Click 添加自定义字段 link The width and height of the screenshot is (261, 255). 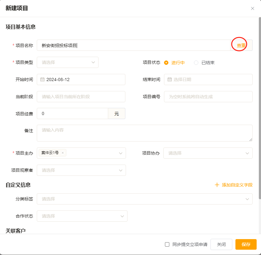click(x=237, y=185)
